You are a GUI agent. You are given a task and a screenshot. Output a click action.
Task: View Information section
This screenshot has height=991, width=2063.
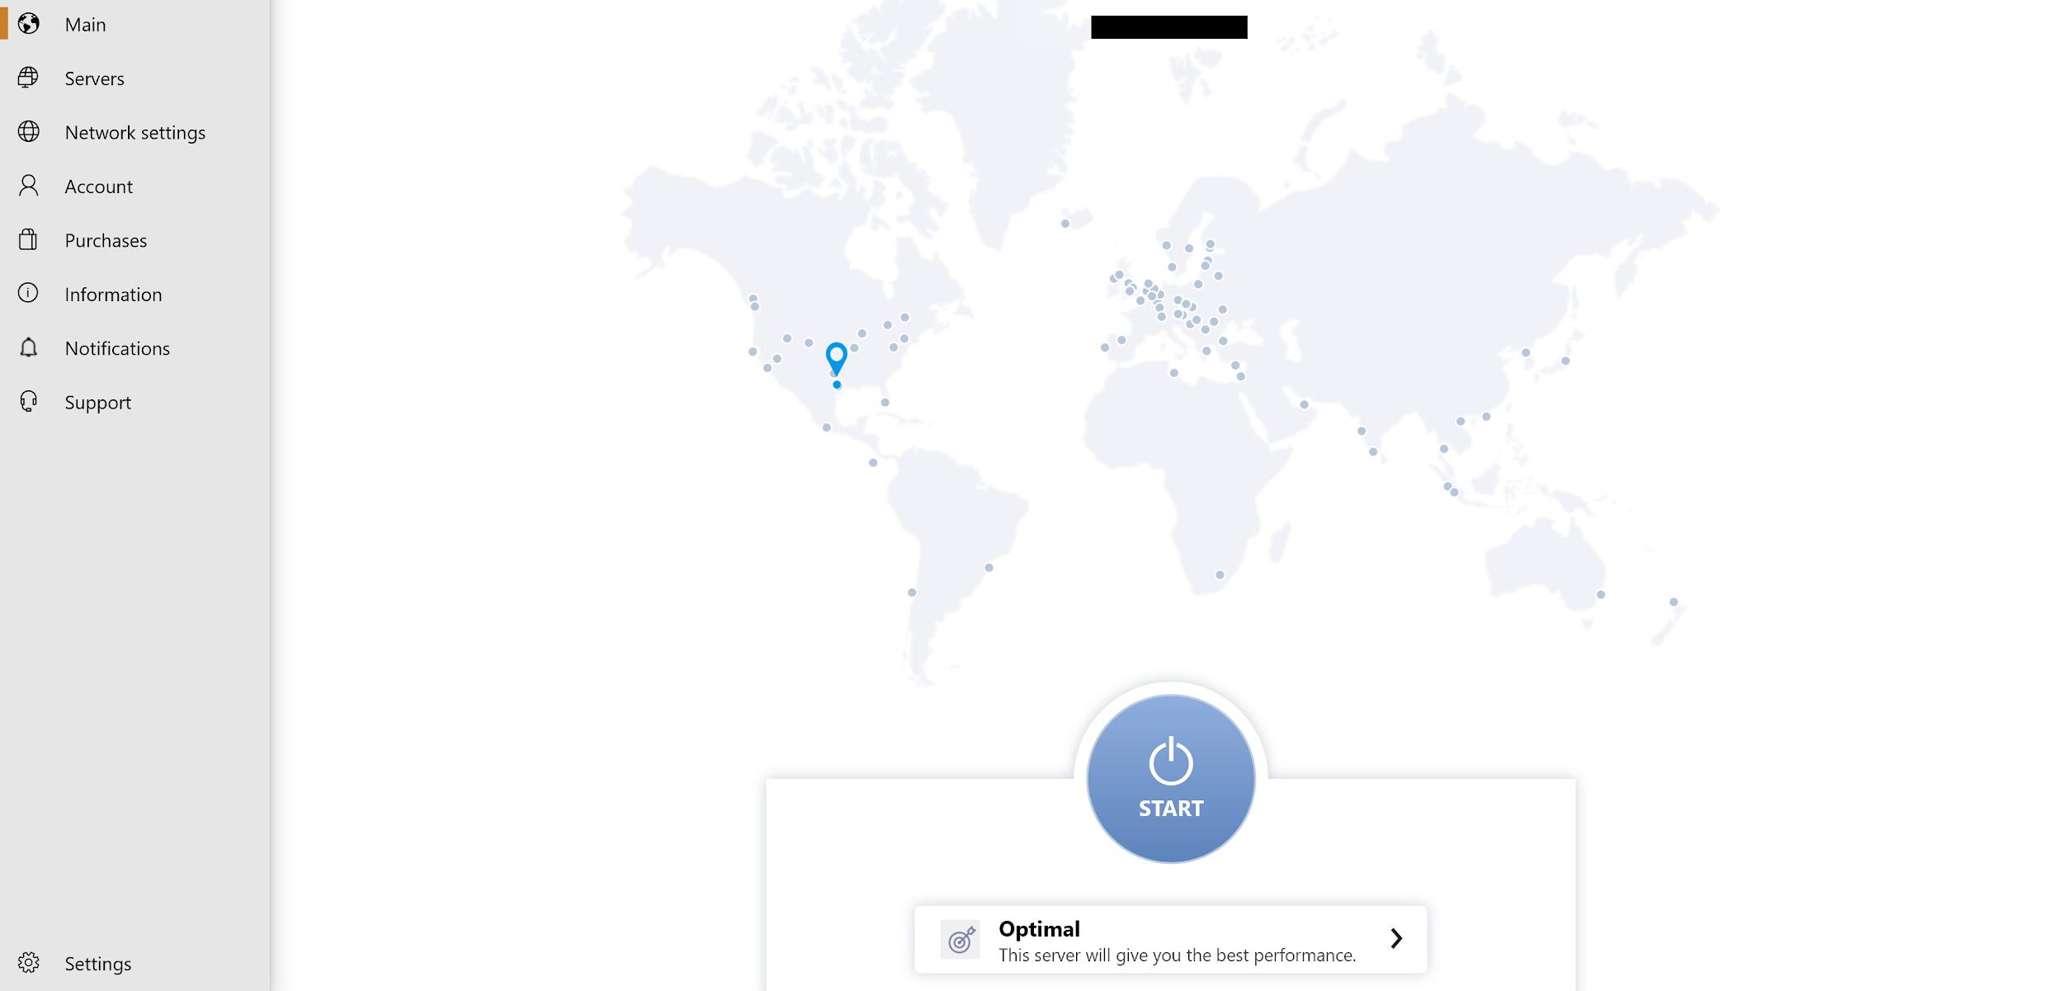pos(112,294)
